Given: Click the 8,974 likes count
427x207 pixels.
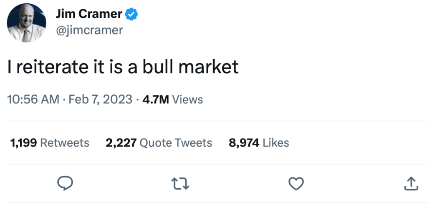Looking at the screenshot, I should pos(244,143).
